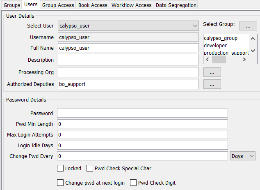
Task: Open the Select Group browse button
Action: (248, 26)
